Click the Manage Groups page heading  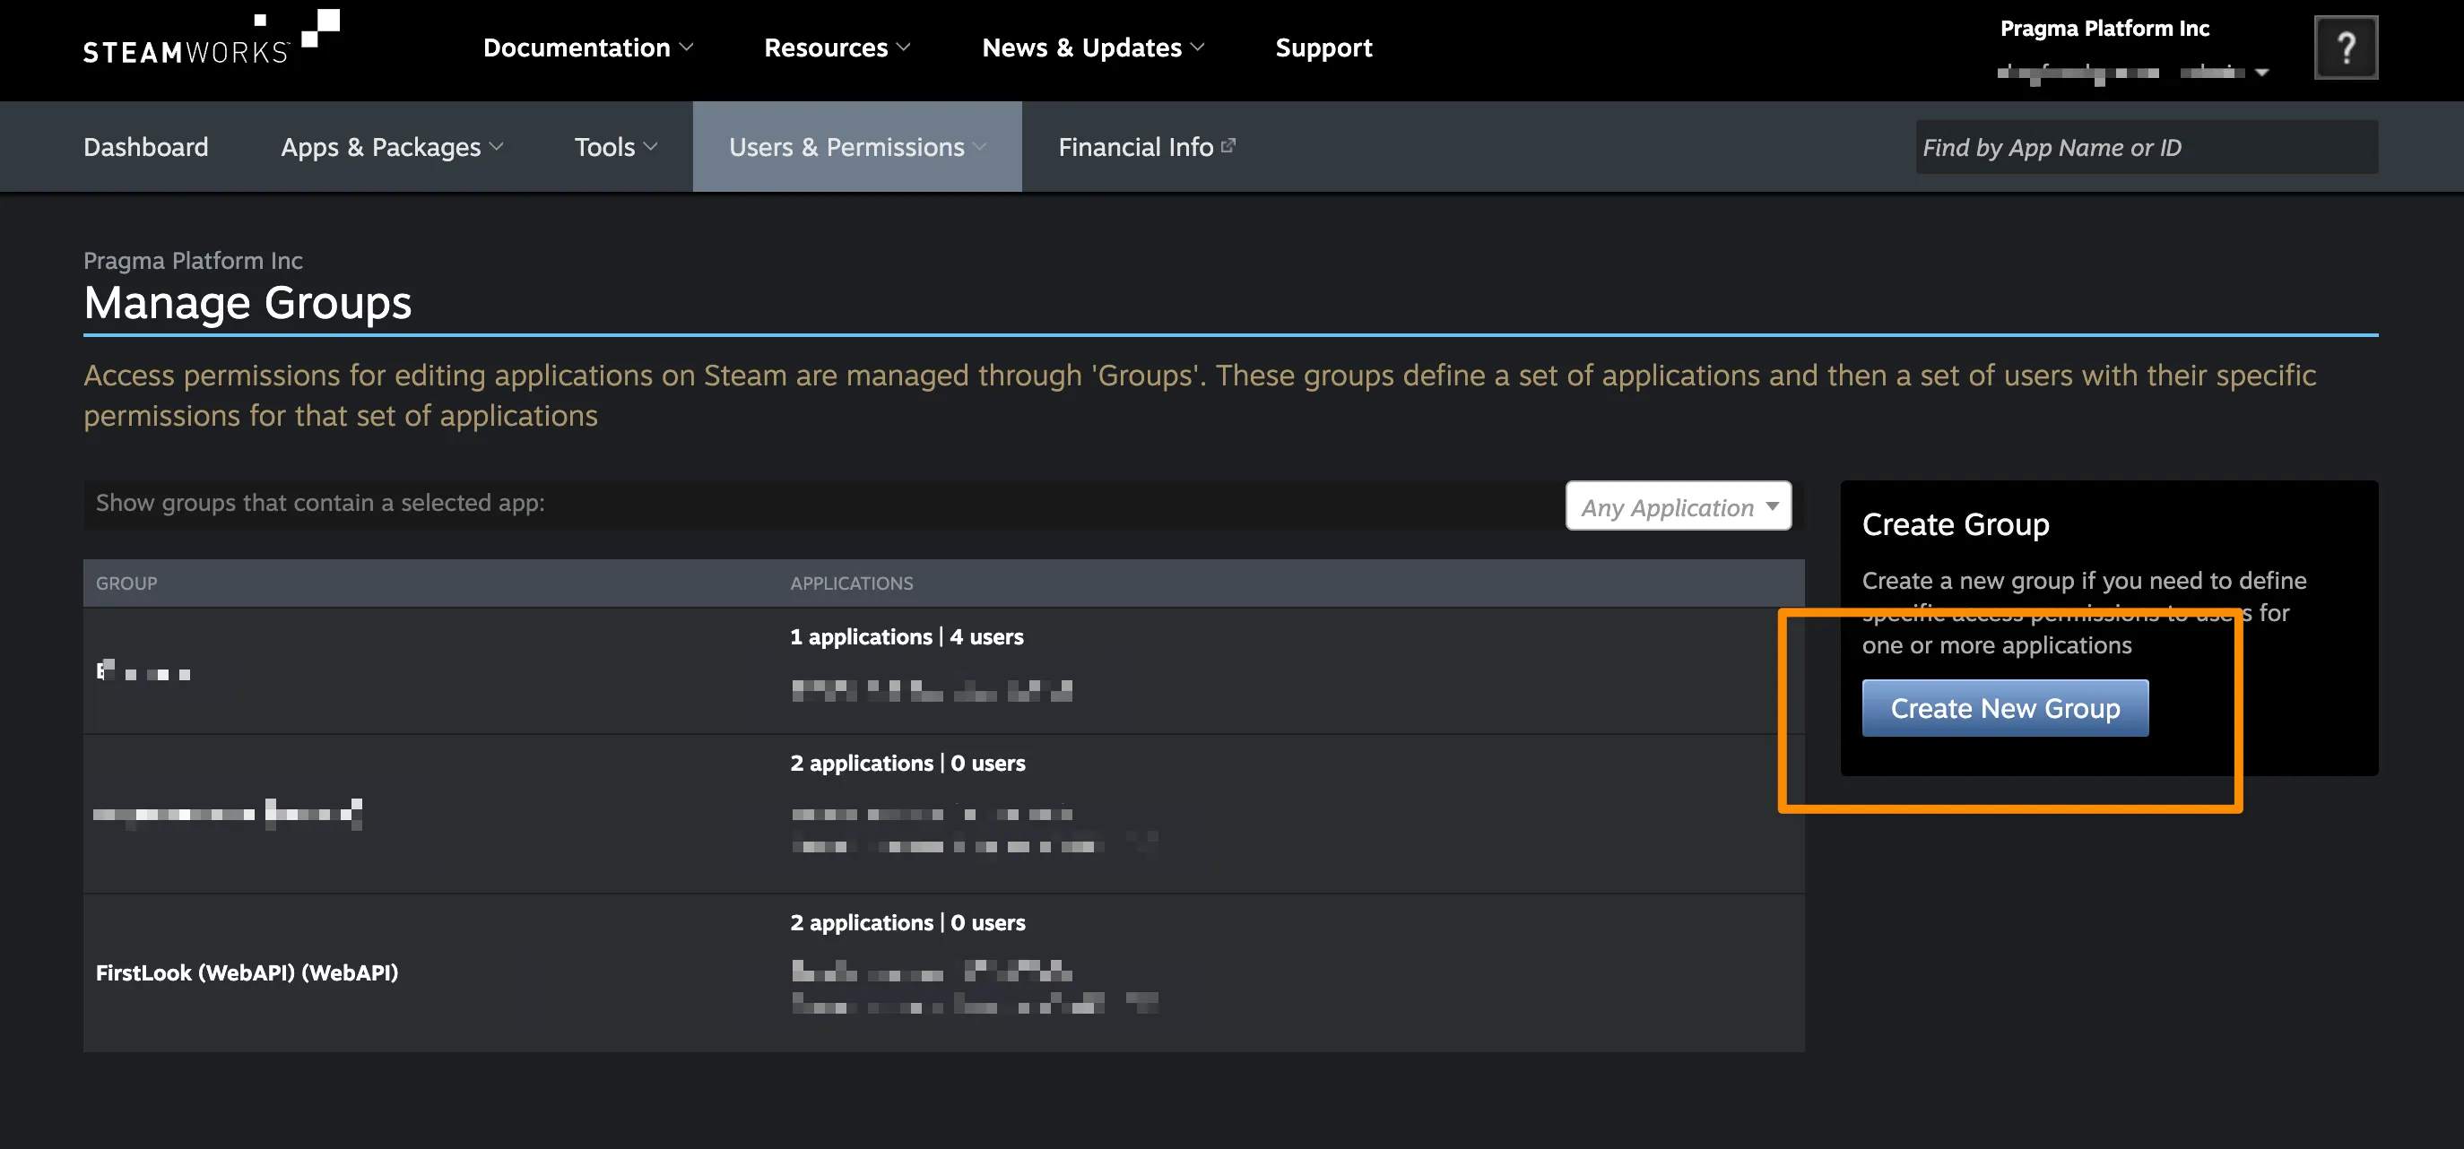[247, 302]
